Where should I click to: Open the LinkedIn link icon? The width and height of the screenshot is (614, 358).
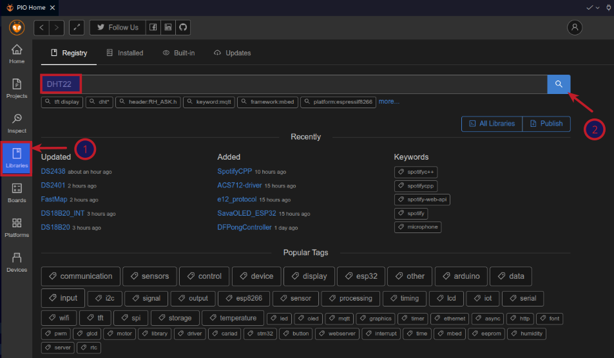(168, 28)
